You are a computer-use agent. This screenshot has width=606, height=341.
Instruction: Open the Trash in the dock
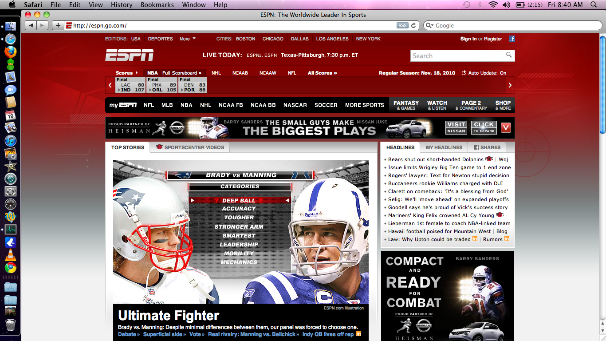point(10,325)
